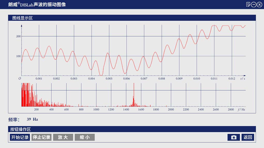Click the 放大 zoom-in button
The height and width of the screenshot is (148, 264).
[63, 137]
